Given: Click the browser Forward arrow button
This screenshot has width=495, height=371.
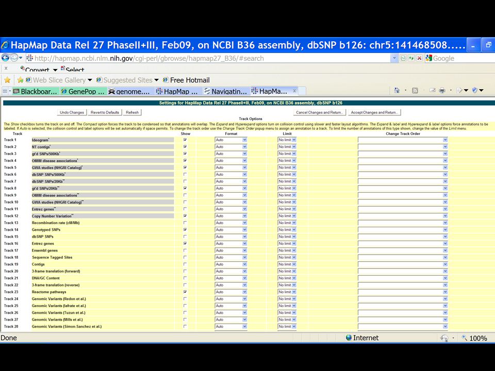Looking at the screenshot, I should click(x=14, y=58).
